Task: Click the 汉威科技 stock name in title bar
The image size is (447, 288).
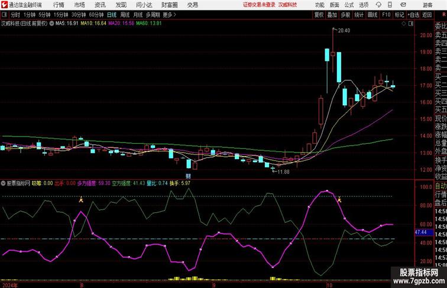Action: click(x=287, y=5)
